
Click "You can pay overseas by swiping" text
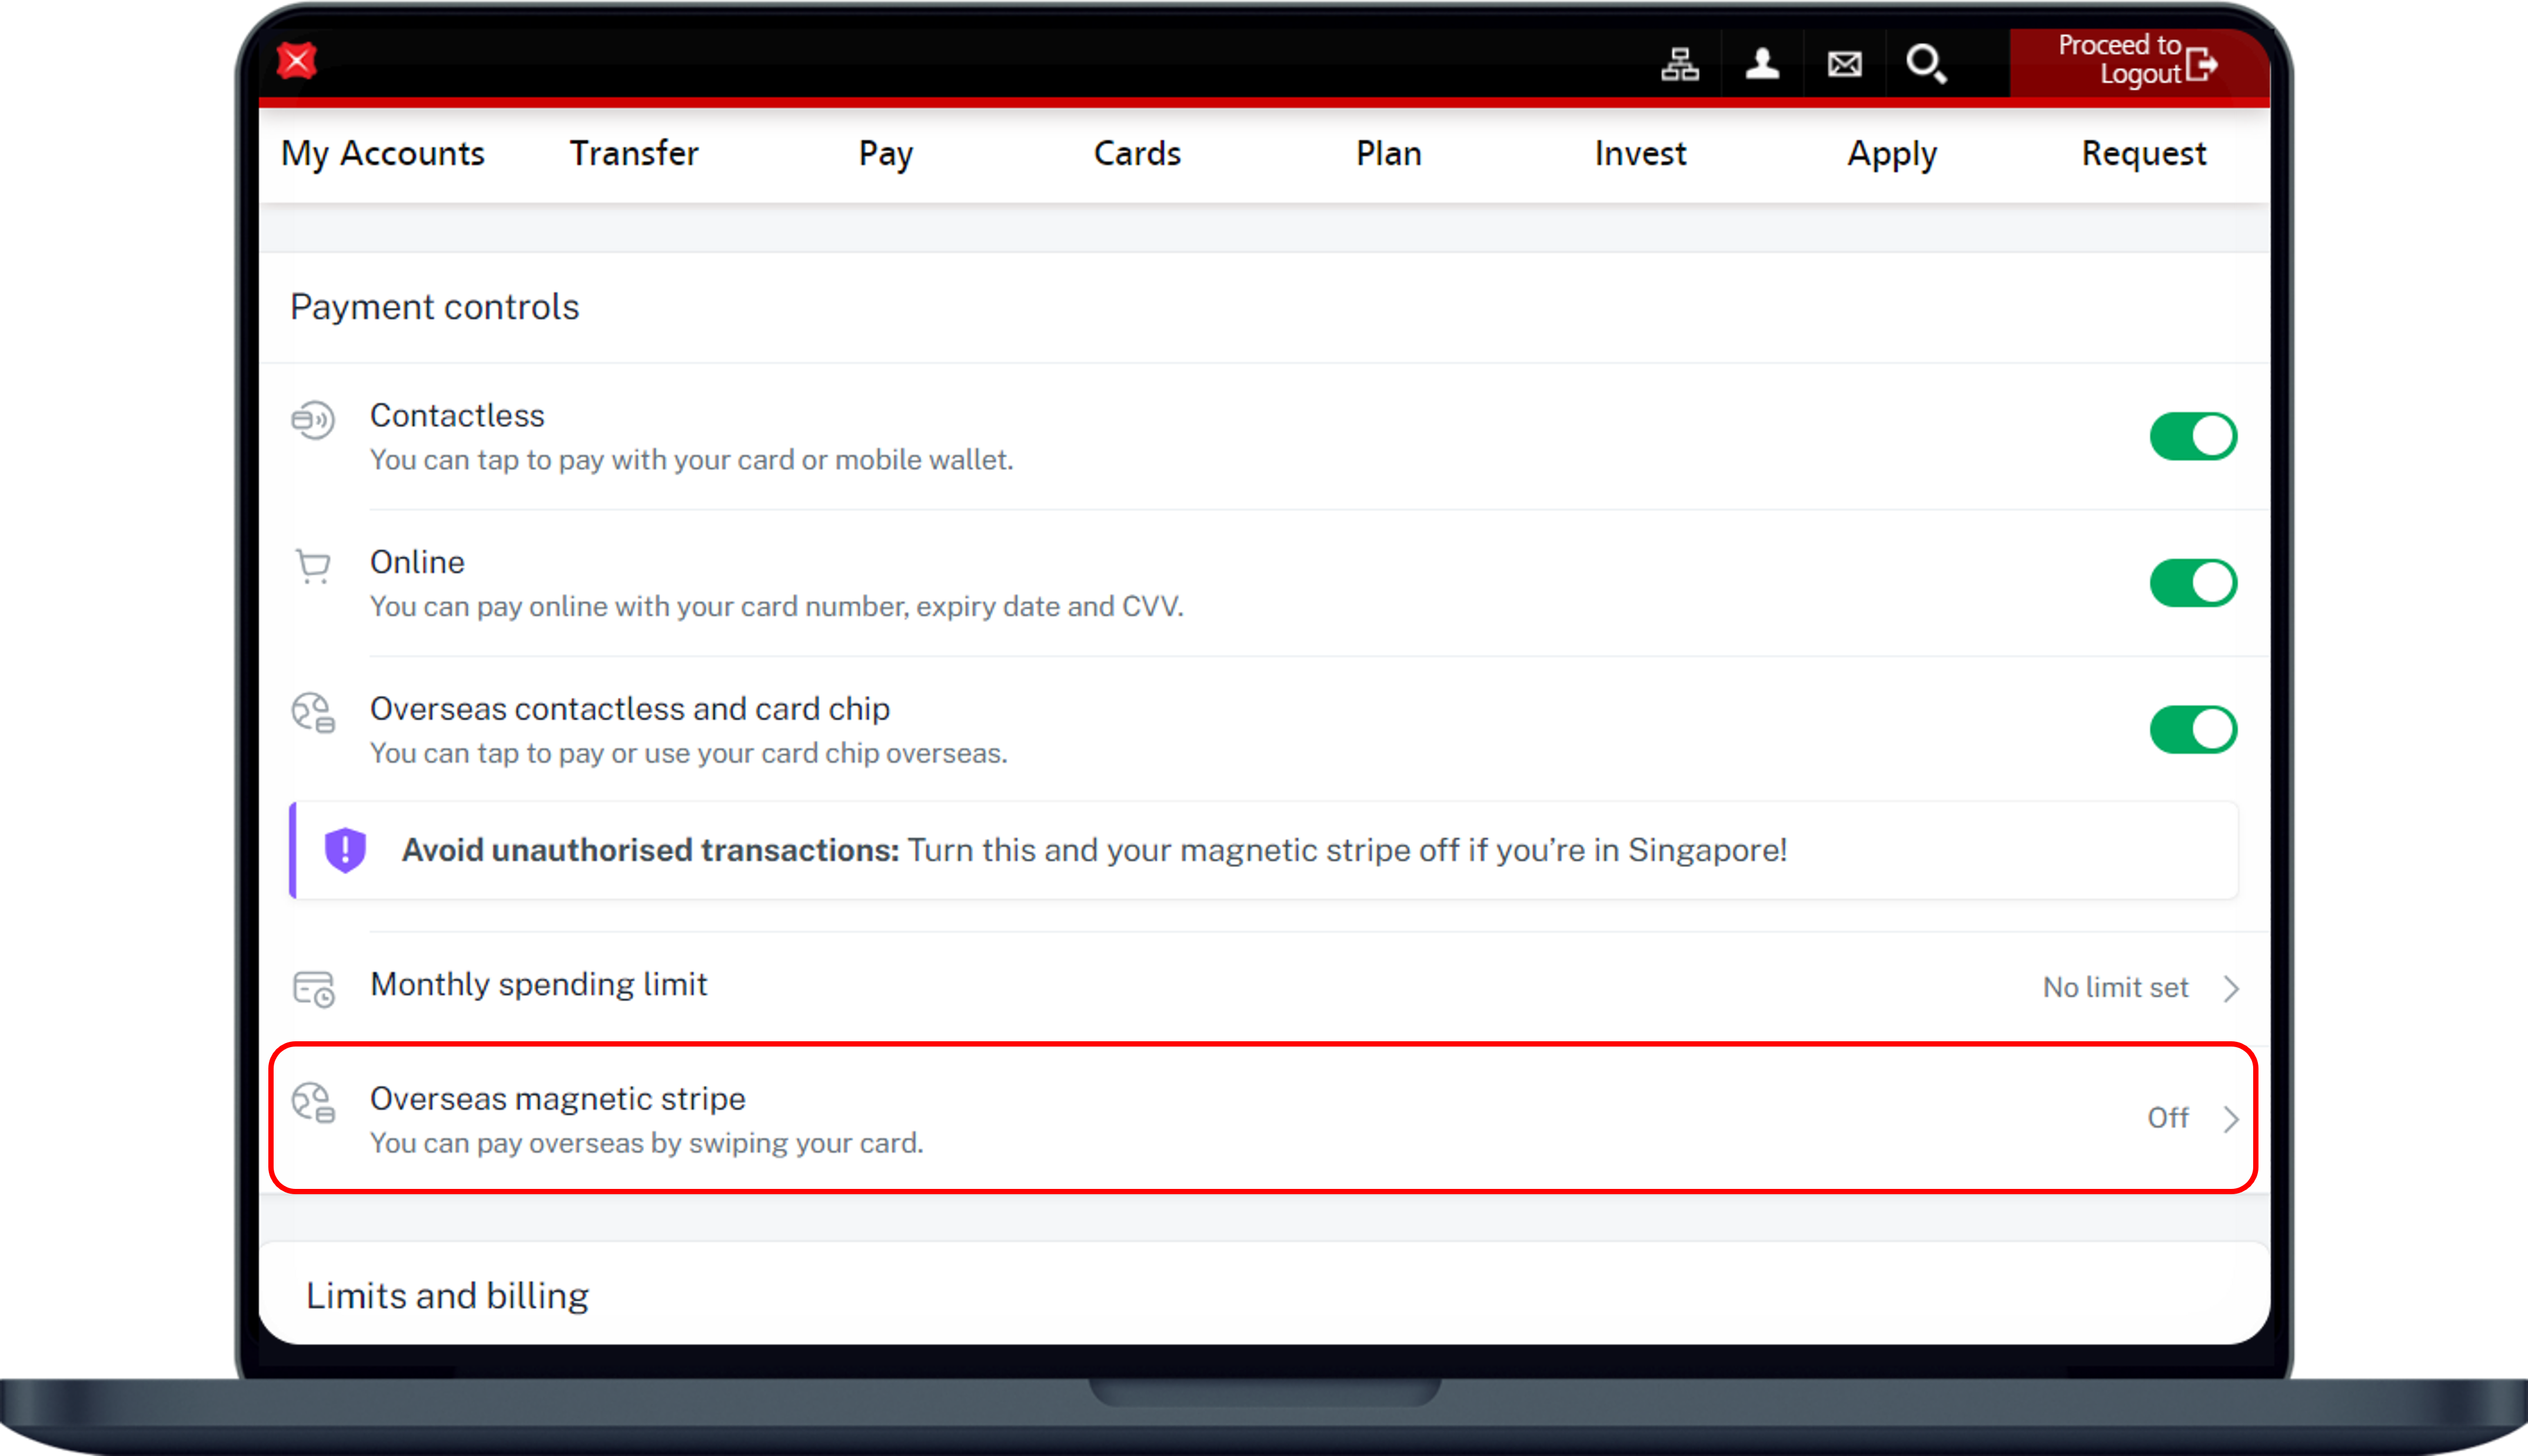pyautogui.click(x=647, y=1143)
